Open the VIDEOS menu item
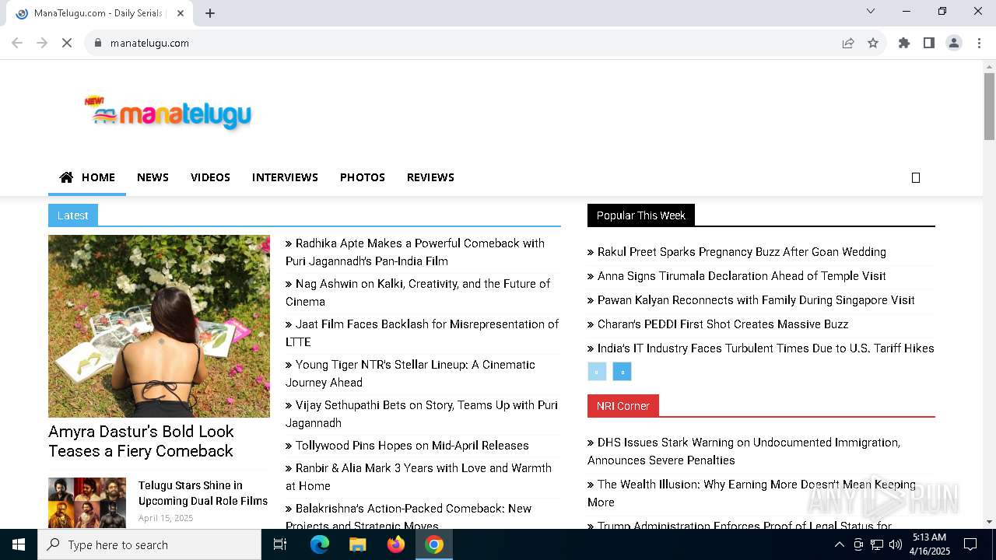 pyautogui.click(x=210, y=177)
